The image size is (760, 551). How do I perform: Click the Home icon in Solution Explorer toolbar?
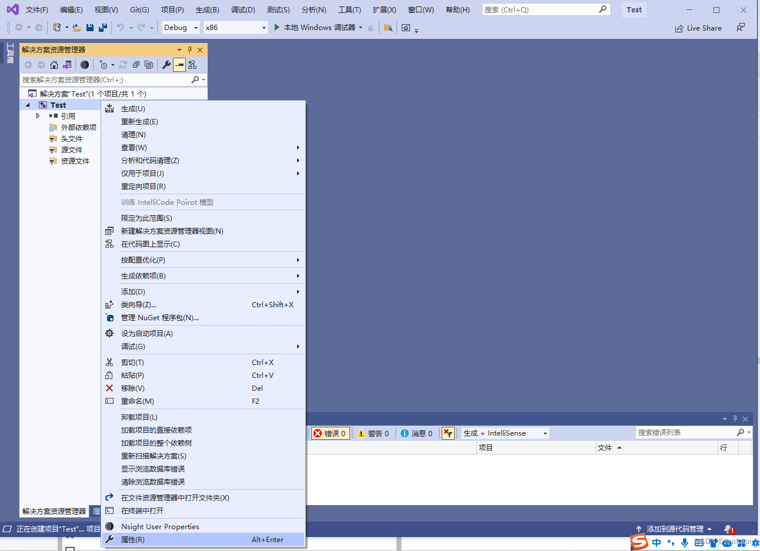(x=54, y=64)
